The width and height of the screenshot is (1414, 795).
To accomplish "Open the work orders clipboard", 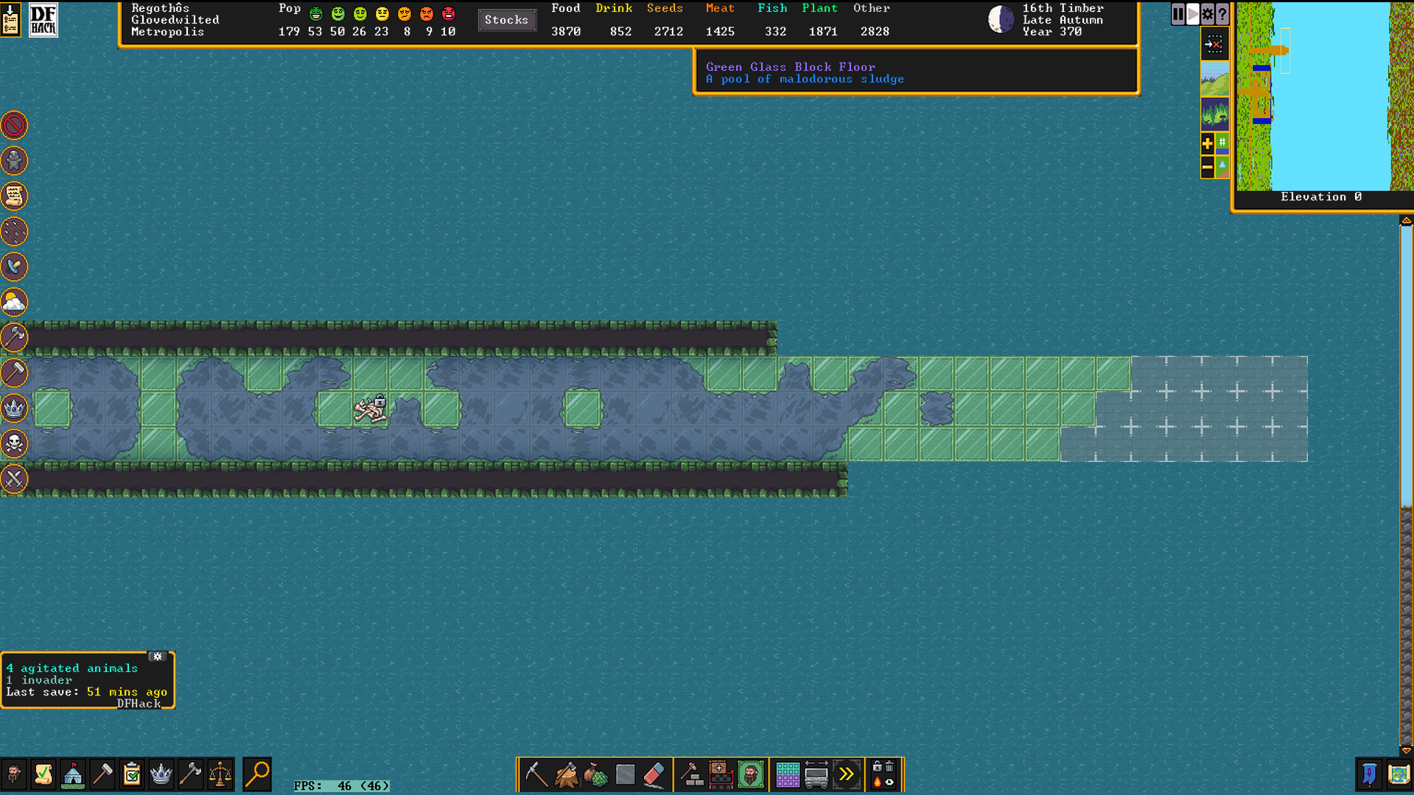I will click(x=132, y=774).
